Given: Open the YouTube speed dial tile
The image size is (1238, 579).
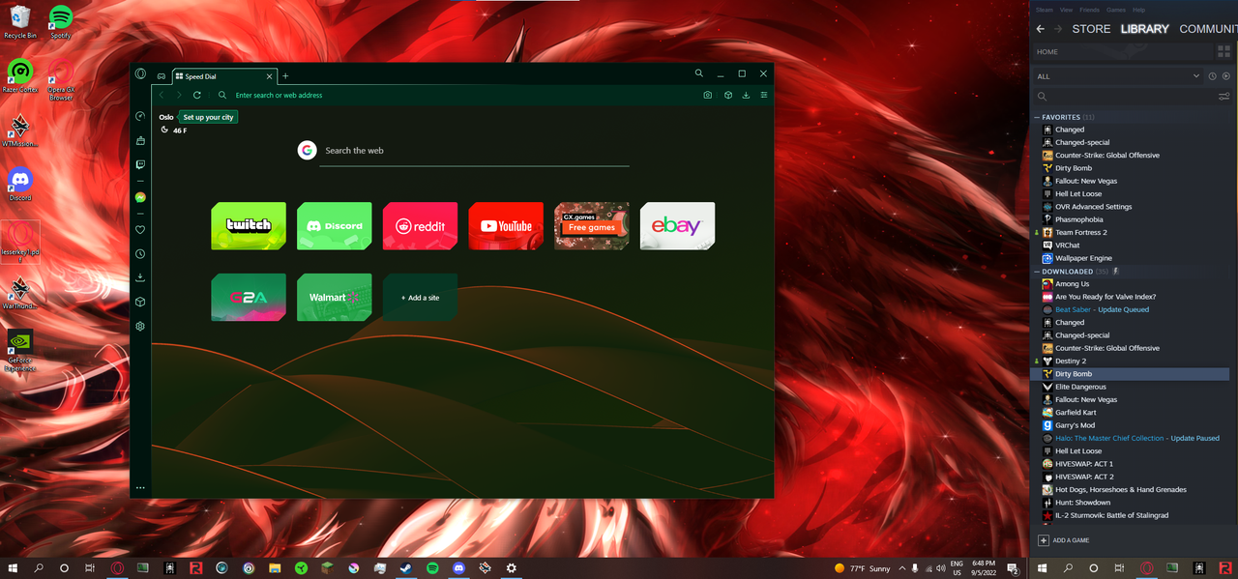Looking at the screenshot, I should coord(506,226).
